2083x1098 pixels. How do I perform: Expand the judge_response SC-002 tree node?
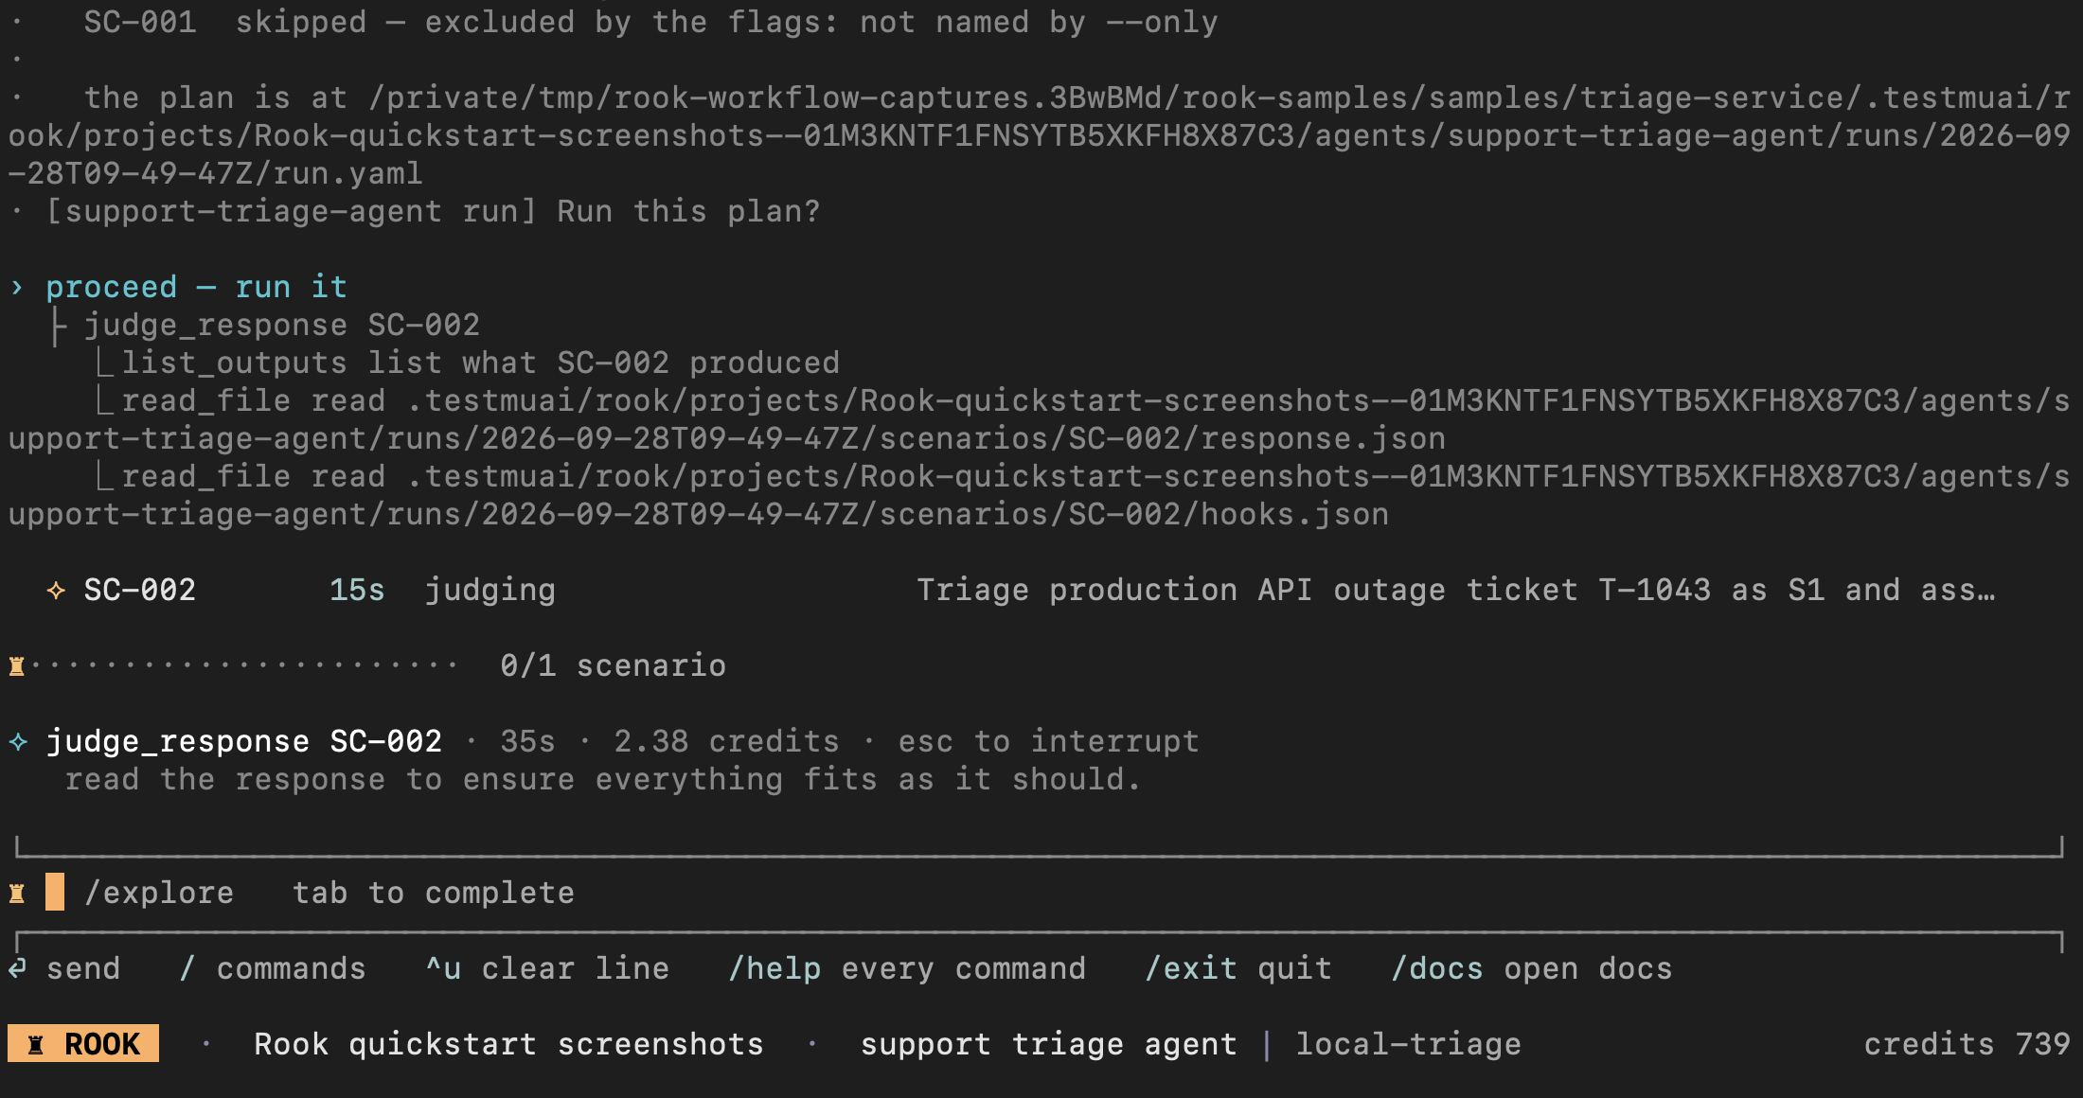point(282,325)
